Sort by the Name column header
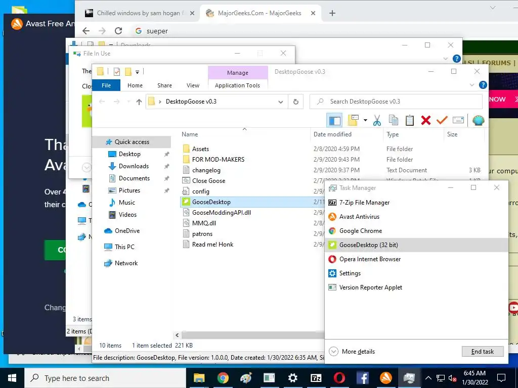This screenshot has height=388, width=518. [190, 134]
